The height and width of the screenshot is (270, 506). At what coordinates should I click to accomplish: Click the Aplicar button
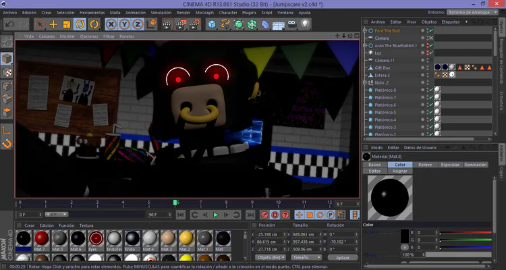point(343,258)
